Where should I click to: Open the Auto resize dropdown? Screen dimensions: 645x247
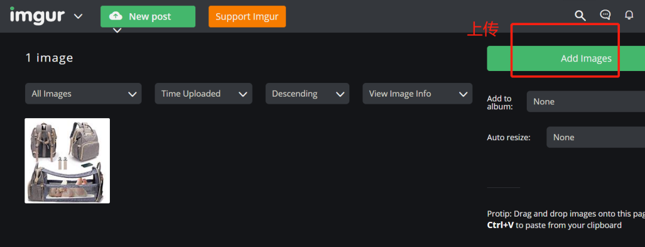point(595,137)
